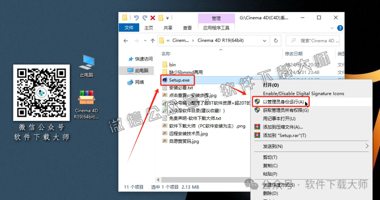Screen dimensions: 380x200
Task: Select Cinema 4D R19(64bit) archive on desktop
Action: coord(86,105)
